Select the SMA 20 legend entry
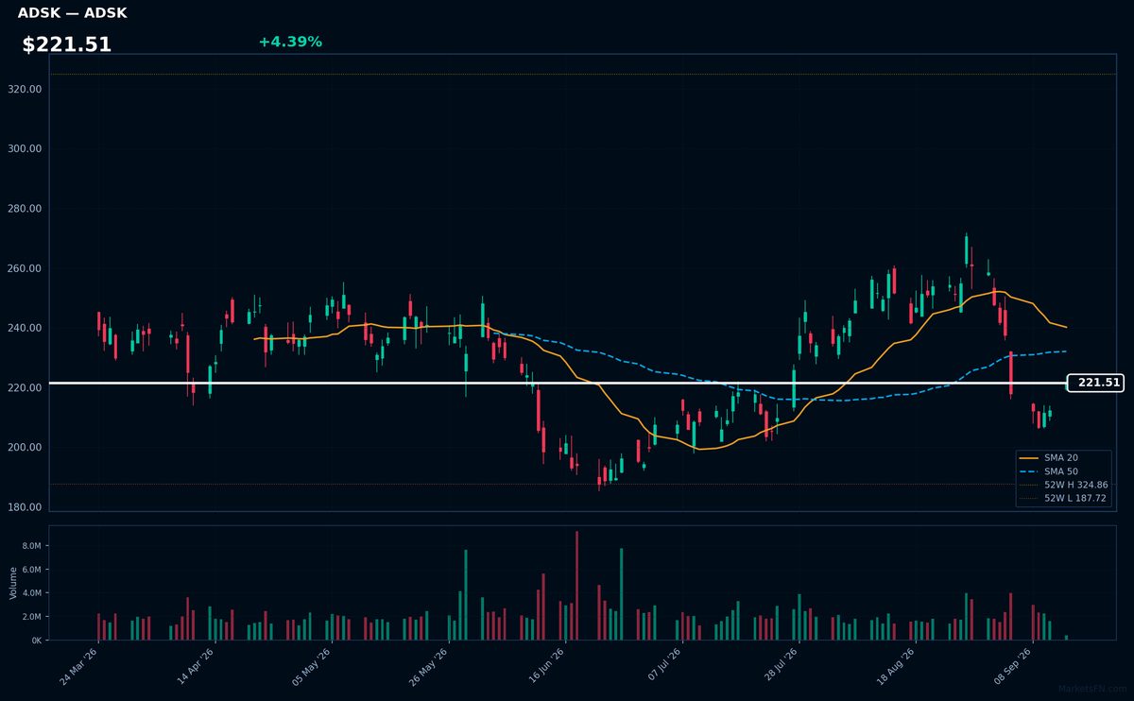 [x=1061, y=457]
